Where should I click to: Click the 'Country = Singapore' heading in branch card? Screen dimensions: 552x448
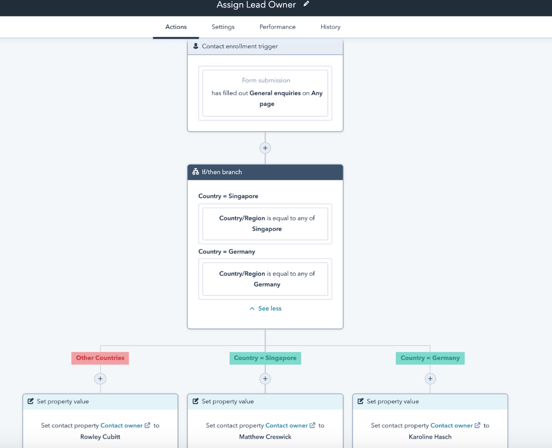point(228,196)
